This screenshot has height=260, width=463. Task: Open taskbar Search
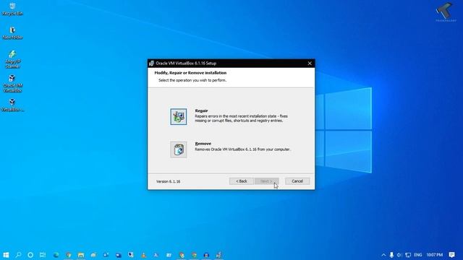click(18, 255)
